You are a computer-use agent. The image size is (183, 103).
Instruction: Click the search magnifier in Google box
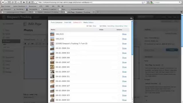(180, 2)
